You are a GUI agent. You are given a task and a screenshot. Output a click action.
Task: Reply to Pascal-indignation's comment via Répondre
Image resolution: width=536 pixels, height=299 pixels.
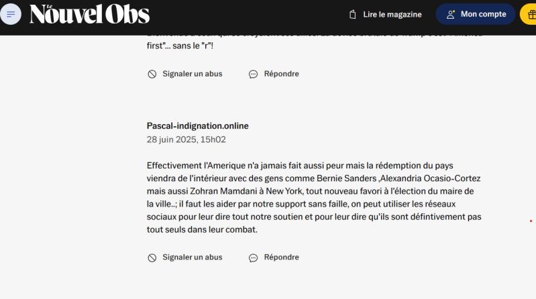(281, 257)
